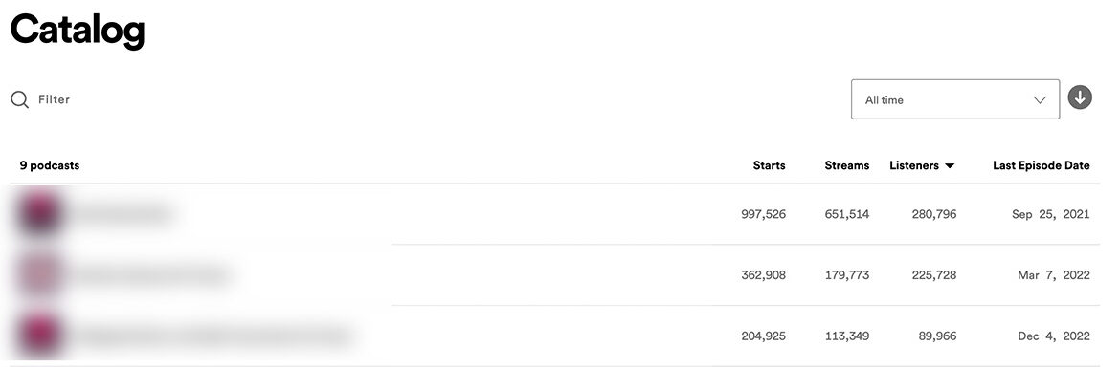Click the 9 podcasts column label

(49, 165)
